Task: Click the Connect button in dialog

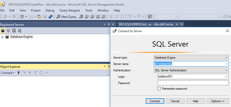Action: point(155,101)
